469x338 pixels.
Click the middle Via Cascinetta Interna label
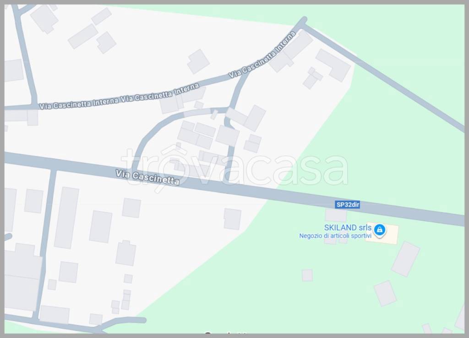point(160,94)
